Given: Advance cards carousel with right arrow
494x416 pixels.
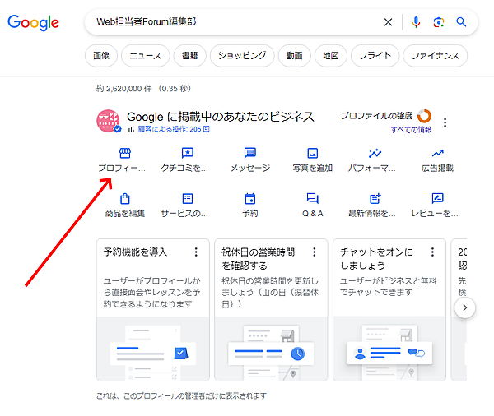Looking at the screenshot, I should [x=465, y=307].
